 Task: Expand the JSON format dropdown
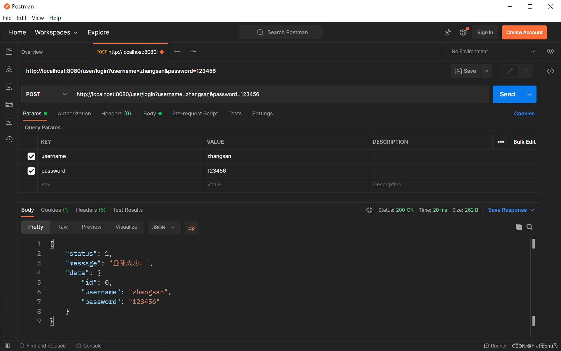tap(164, 227)
